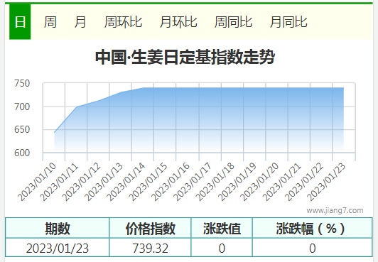The image size is (378, 262).
Task: Click x-axis date 2023/01/16
Action: point(171,182)
